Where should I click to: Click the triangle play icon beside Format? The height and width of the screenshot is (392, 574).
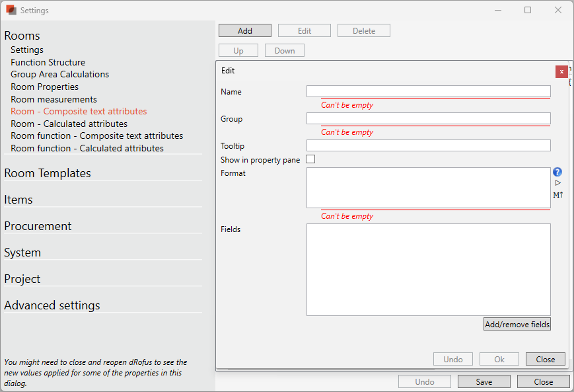pyautogui.click(x=557, y=183)
